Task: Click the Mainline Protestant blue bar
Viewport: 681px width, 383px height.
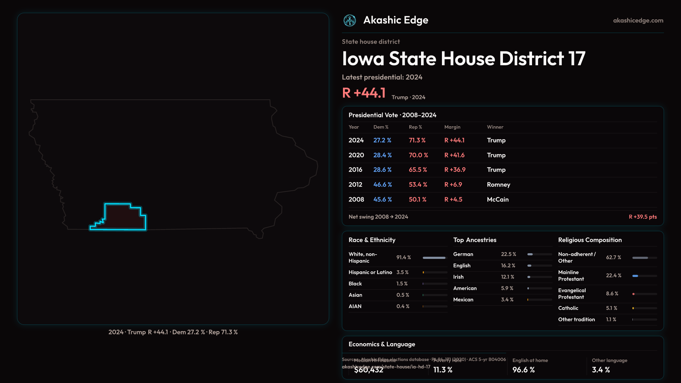Action: point(635,276)
